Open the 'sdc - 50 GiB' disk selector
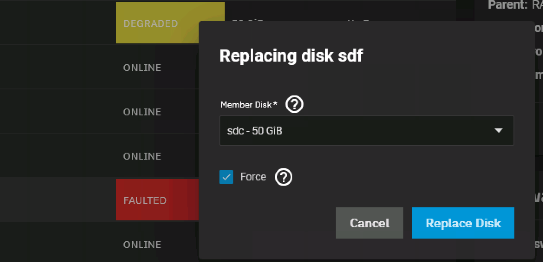 click(x=356, y=131)
